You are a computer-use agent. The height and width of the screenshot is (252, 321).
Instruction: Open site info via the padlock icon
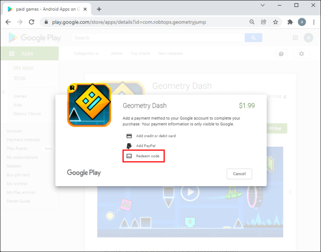point(46,22)
